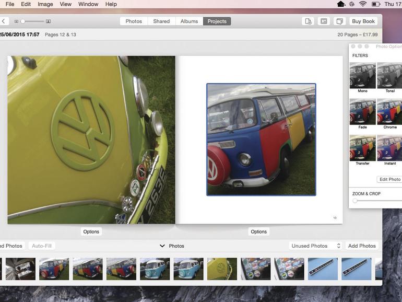Viewport: 402px width, 302px height.
Task: Apply the Mono filter
Action: coord(362,75)
